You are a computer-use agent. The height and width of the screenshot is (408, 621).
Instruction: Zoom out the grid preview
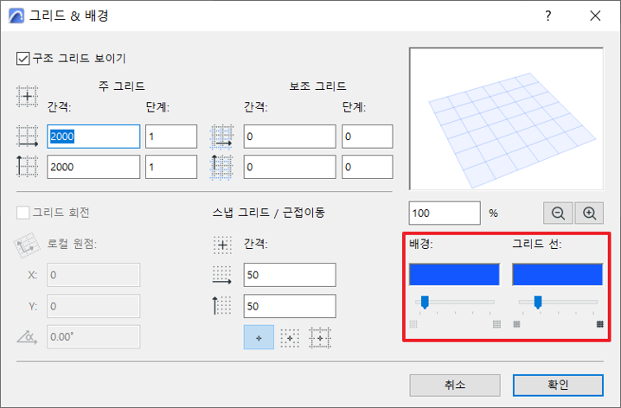pyautogui.click(x=557, y=213)
